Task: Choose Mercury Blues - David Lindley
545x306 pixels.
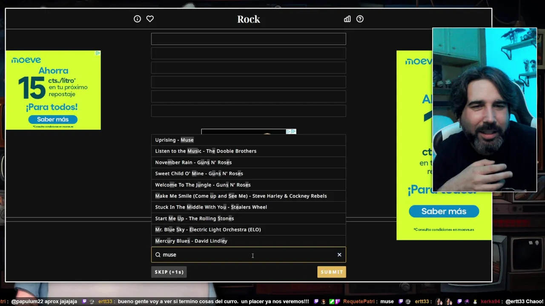Action: click(249, 241)
